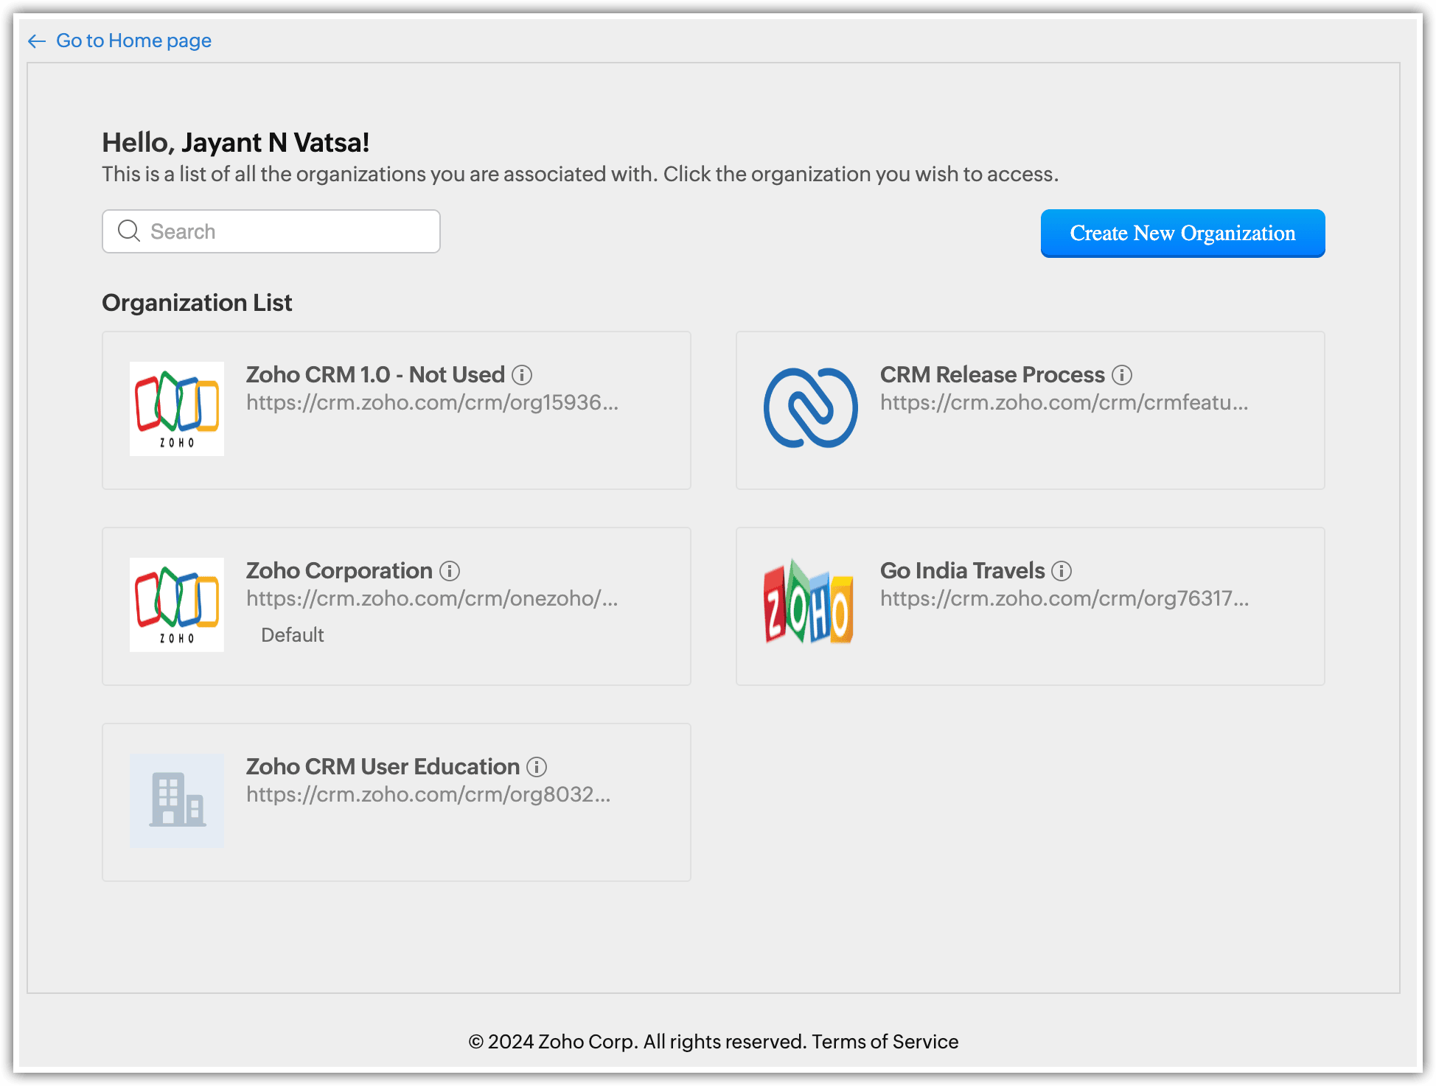Click info icon next to CRM Release Process
Image resolution: width=1436 pixels, height=1086 pixels.
click(1122, 375)
